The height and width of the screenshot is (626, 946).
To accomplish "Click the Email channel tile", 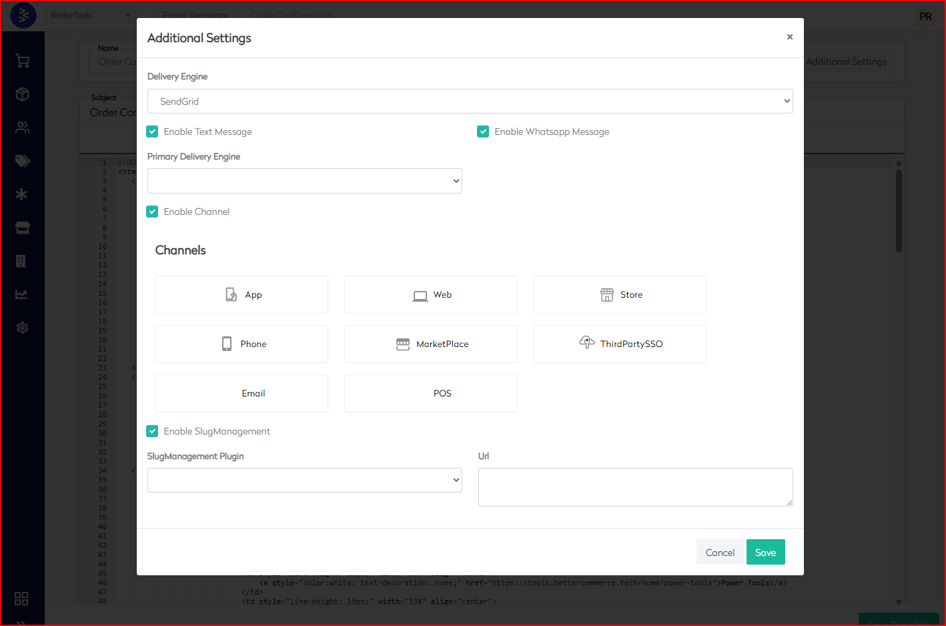I will [242, 393].
